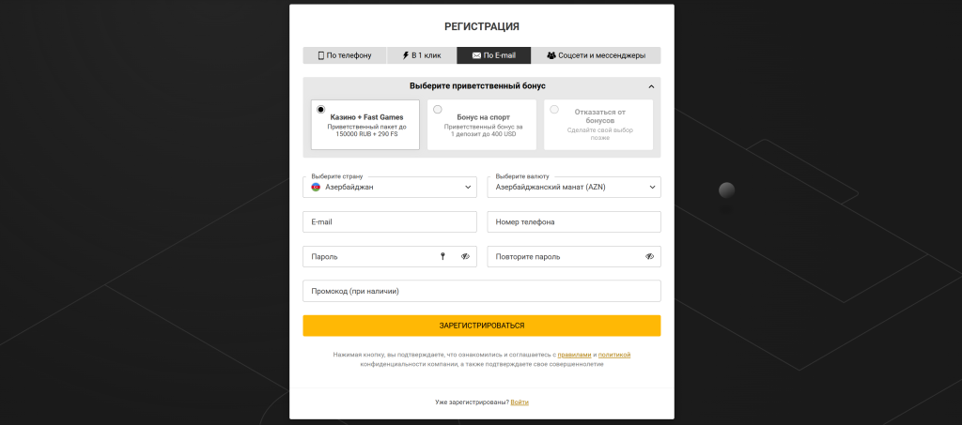Show repeated password via eye icon
The image size is (962, 425).
pyautogui.click(x=649, y=256)
